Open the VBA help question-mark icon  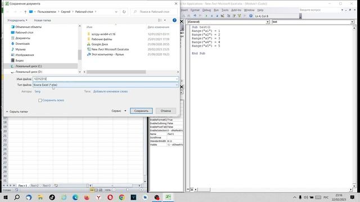point(251,16)
